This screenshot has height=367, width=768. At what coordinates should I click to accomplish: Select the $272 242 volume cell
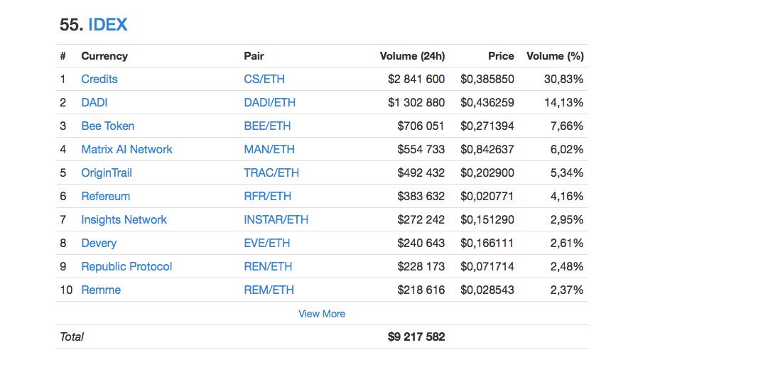tap(421, 220)
